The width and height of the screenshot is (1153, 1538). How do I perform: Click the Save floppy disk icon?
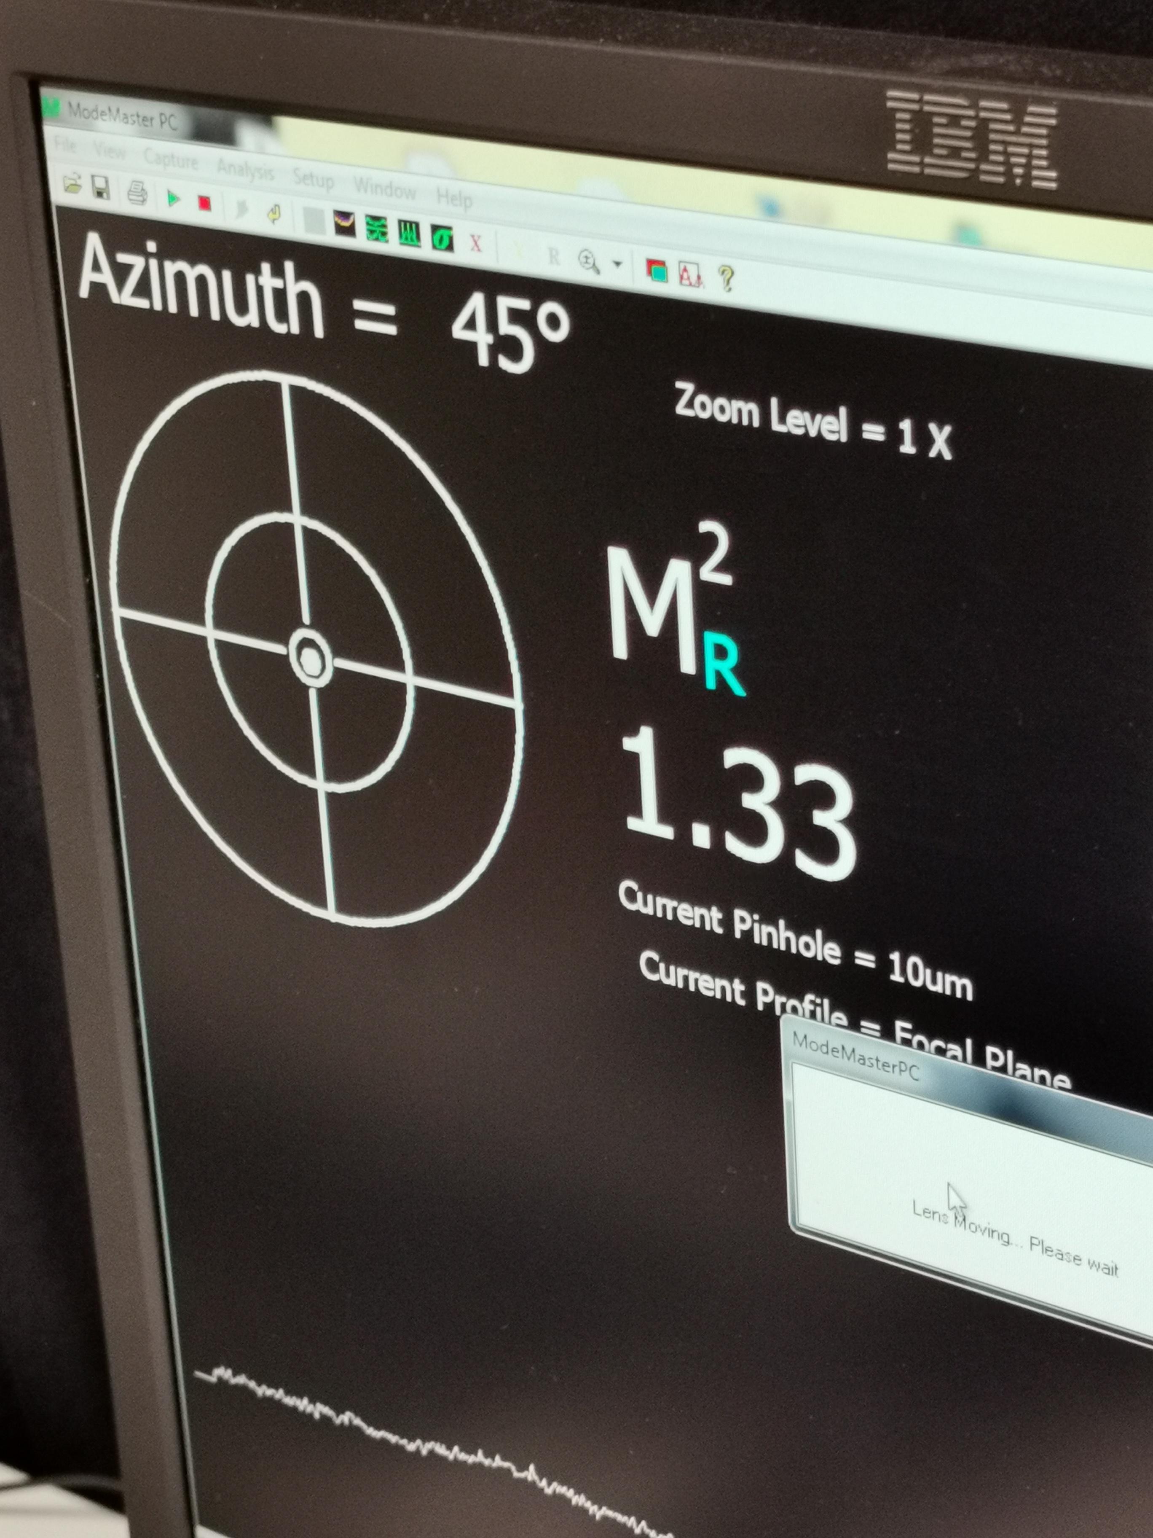point(102,188)
